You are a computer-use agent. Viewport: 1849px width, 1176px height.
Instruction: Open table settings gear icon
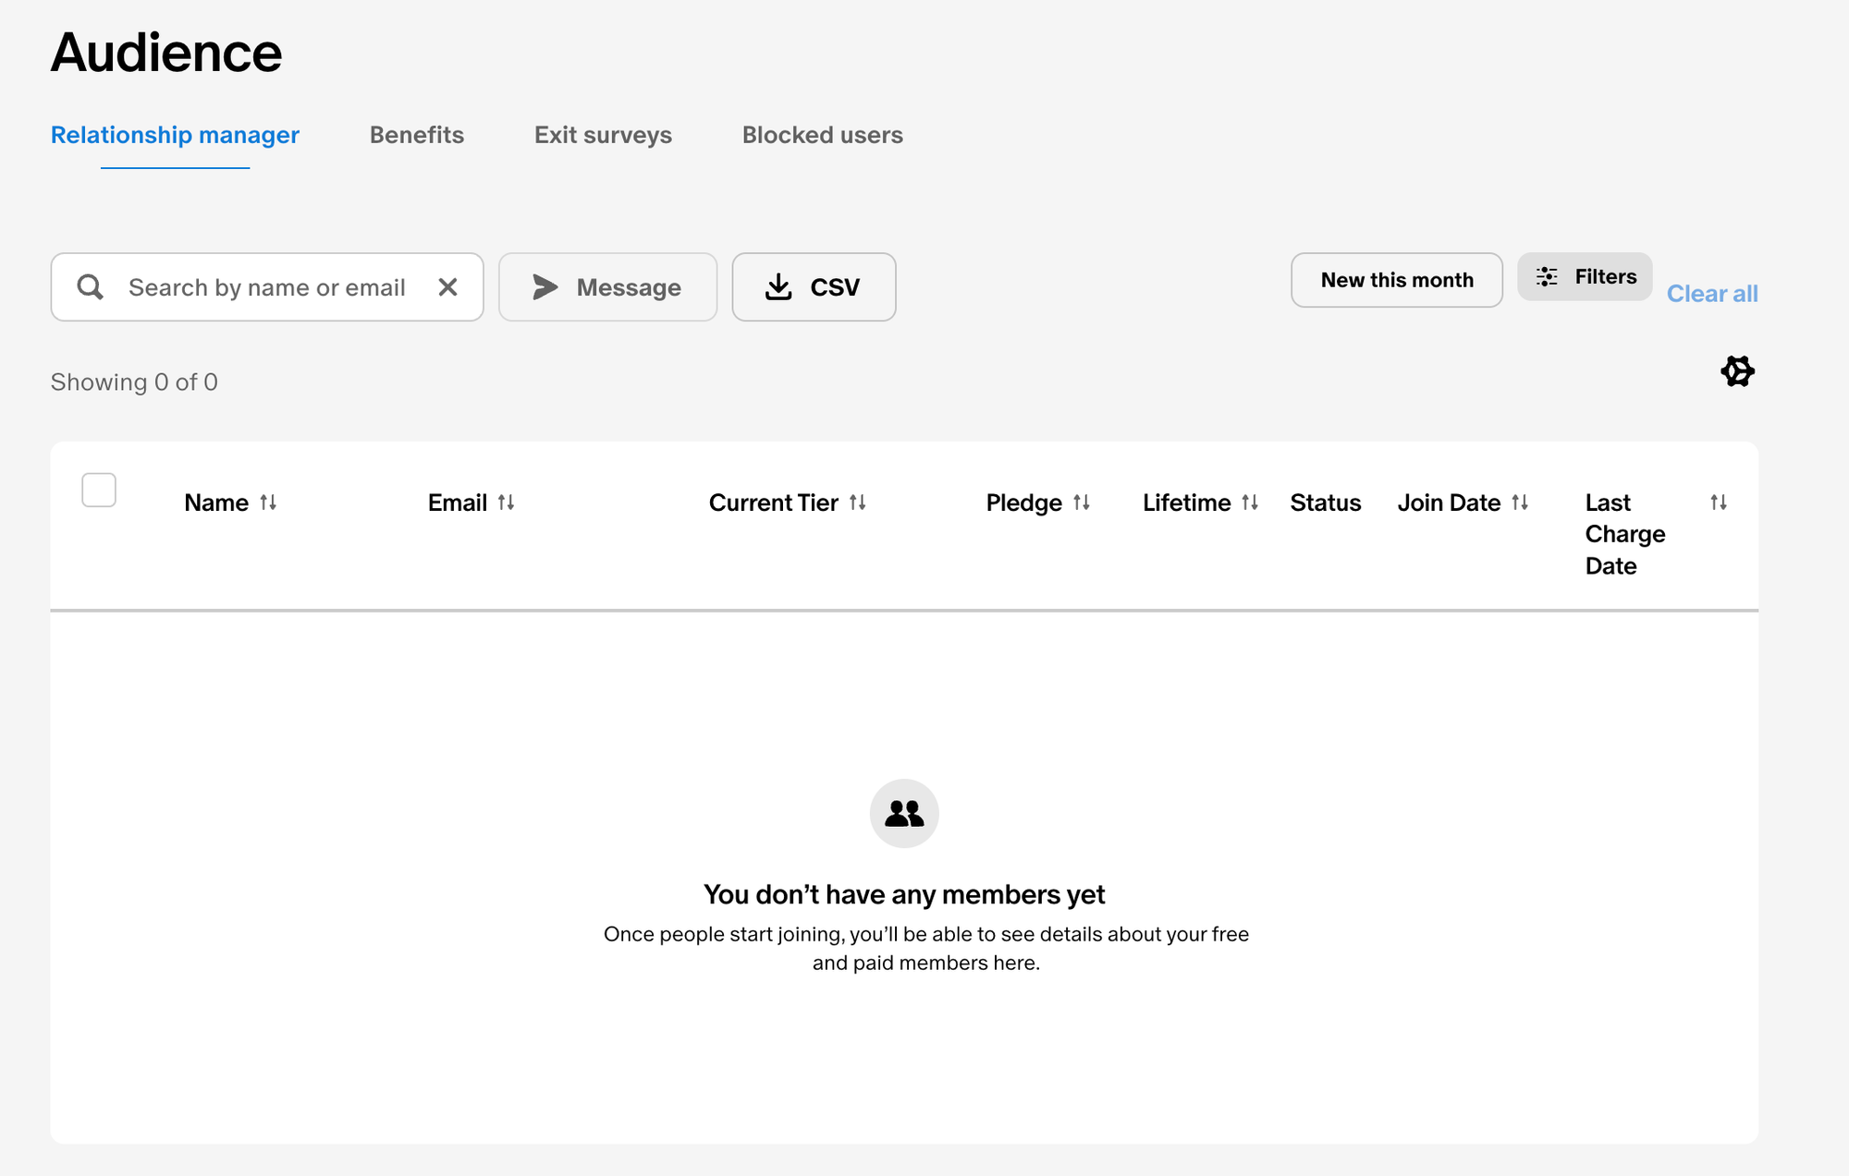(x=1737, y=371)
